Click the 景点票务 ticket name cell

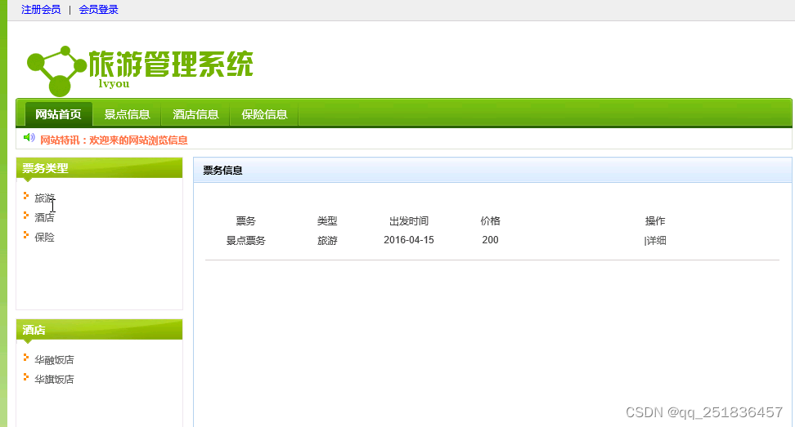tap(246, 241)
